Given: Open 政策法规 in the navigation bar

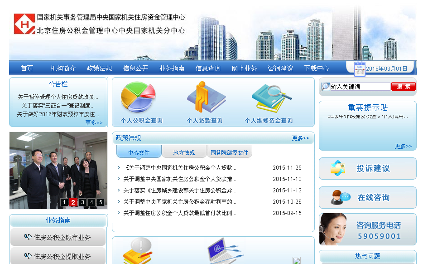Looking at the screenshot, I should (99, 68).
